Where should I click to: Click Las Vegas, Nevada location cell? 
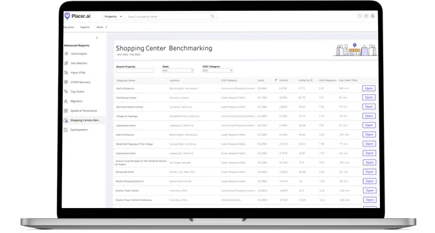pyautogui.click(x=180, y=163)
